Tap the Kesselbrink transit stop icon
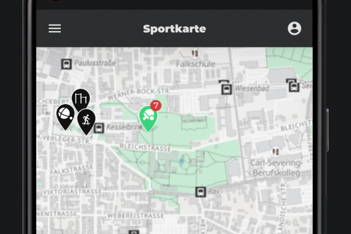351x234 pixels. pyautogui.click(x=99, y=128)
